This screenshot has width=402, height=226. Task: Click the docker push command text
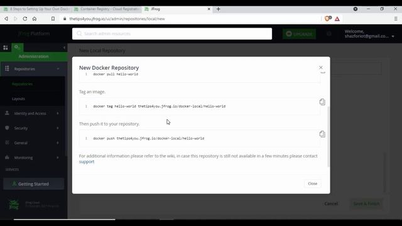(x=149, y=138)
